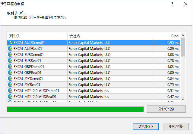Click the server icon beside FXCM-AUDDemo01
Screen dimensions: 193x134
coord(10,43)
